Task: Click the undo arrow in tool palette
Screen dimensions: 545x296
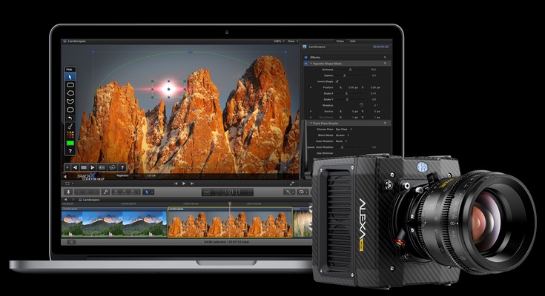Action: (70, 118)
